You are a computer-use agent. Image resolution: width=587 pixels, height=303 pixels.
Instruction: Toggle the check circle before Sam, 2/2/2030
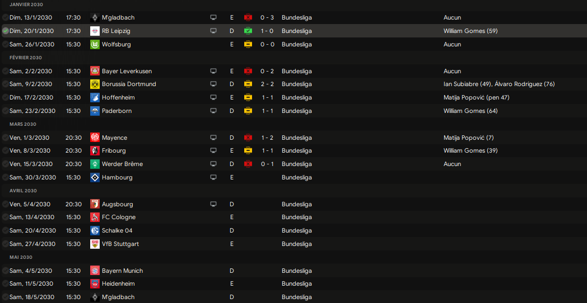(5, 71)
